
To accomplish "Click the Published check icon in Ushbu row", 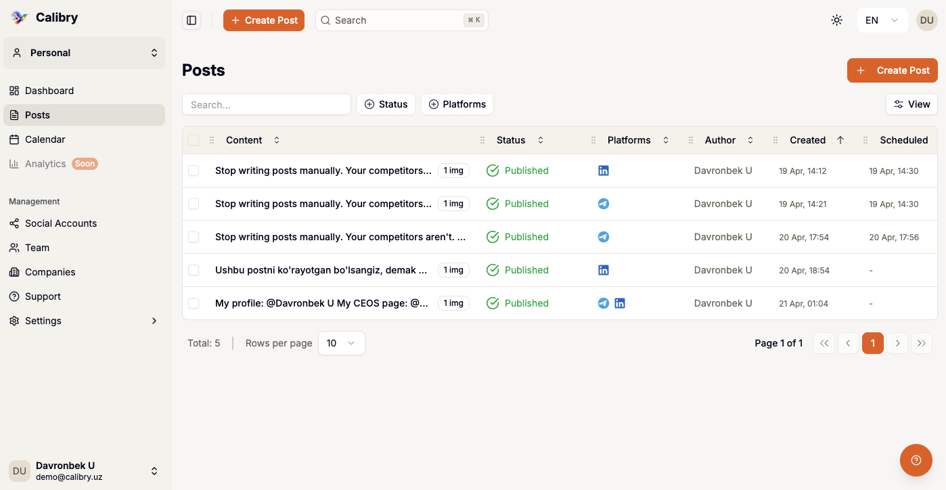I will point(493,270).
